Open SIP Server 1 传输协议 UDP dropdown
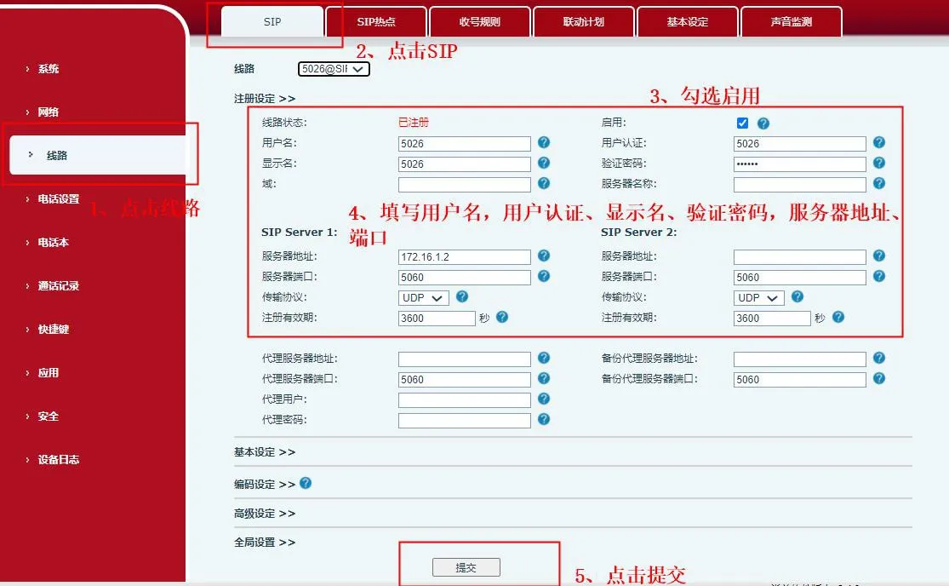Screen dimensions: 949x586 click(422, 297)
